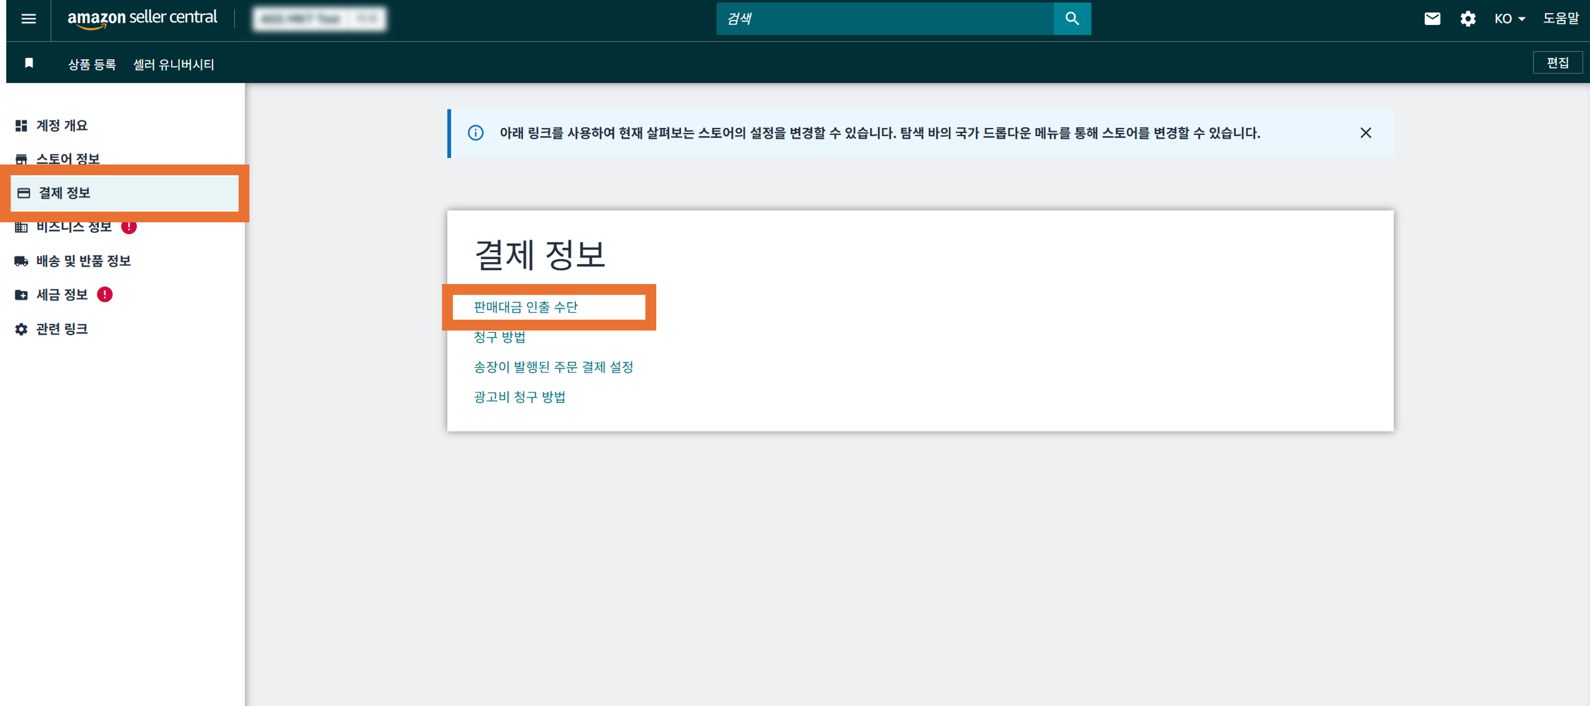The width and height of the screenshot is (1590, 706).
Task: Open the hamburger navigation menu
Action: (28, 19)
